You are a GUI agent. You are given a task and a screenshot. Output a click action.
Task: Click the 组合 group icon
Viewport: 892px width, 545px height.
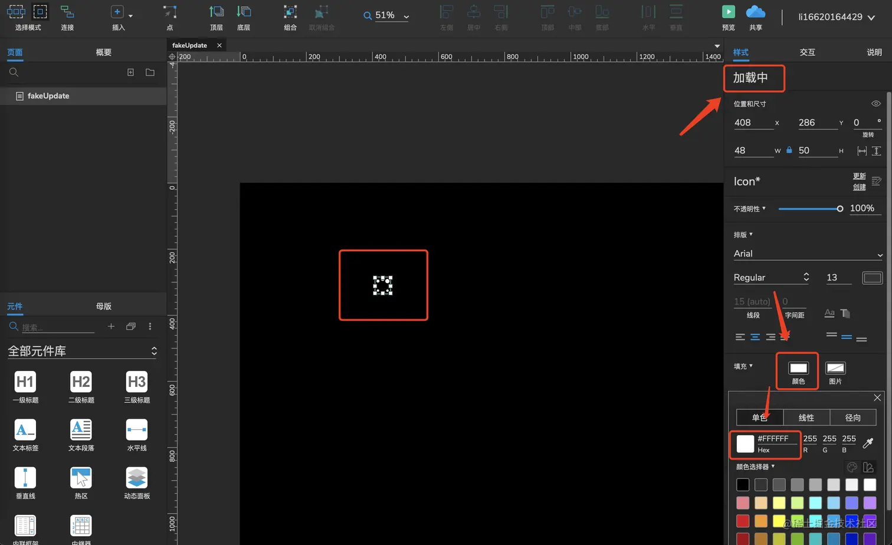click(290, 12)
